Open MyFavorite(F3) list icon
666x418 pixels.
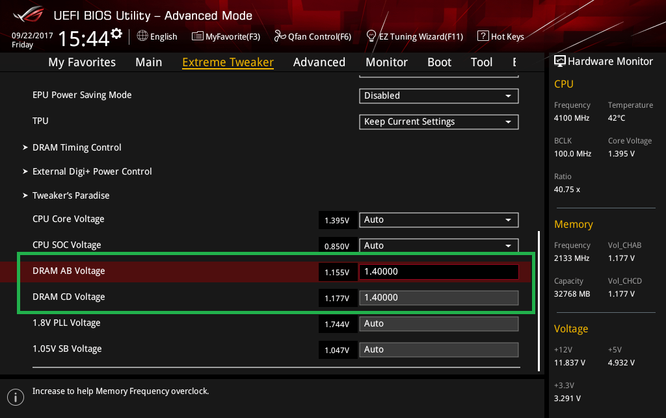(x=198, y=36)
